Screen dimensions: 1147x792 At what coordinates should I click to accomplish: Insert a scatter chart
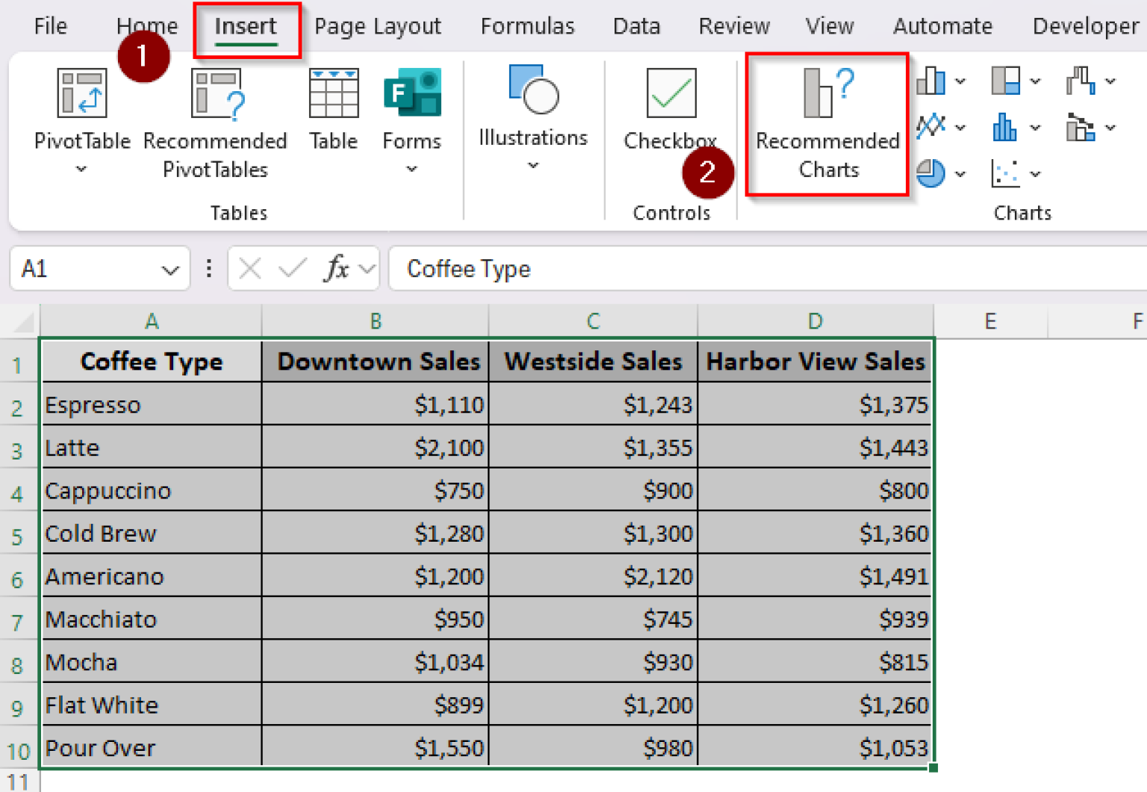pos(1004,172)
